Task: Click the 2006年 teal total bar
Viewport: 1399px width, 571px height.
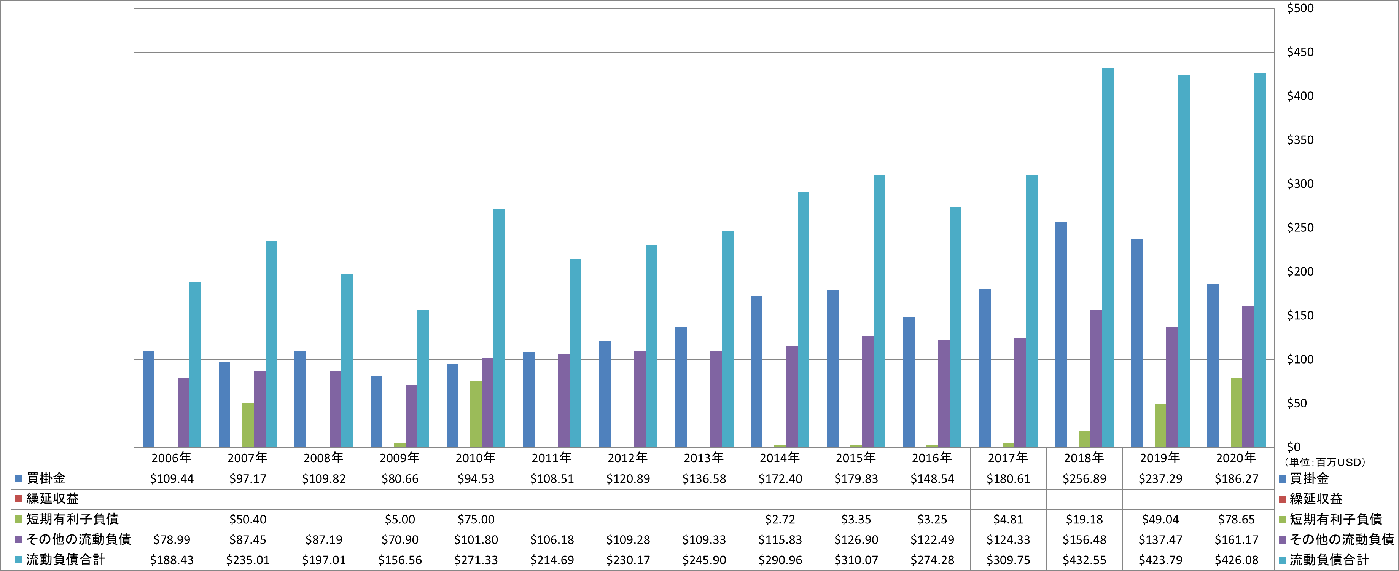Action: pos(195,365)
